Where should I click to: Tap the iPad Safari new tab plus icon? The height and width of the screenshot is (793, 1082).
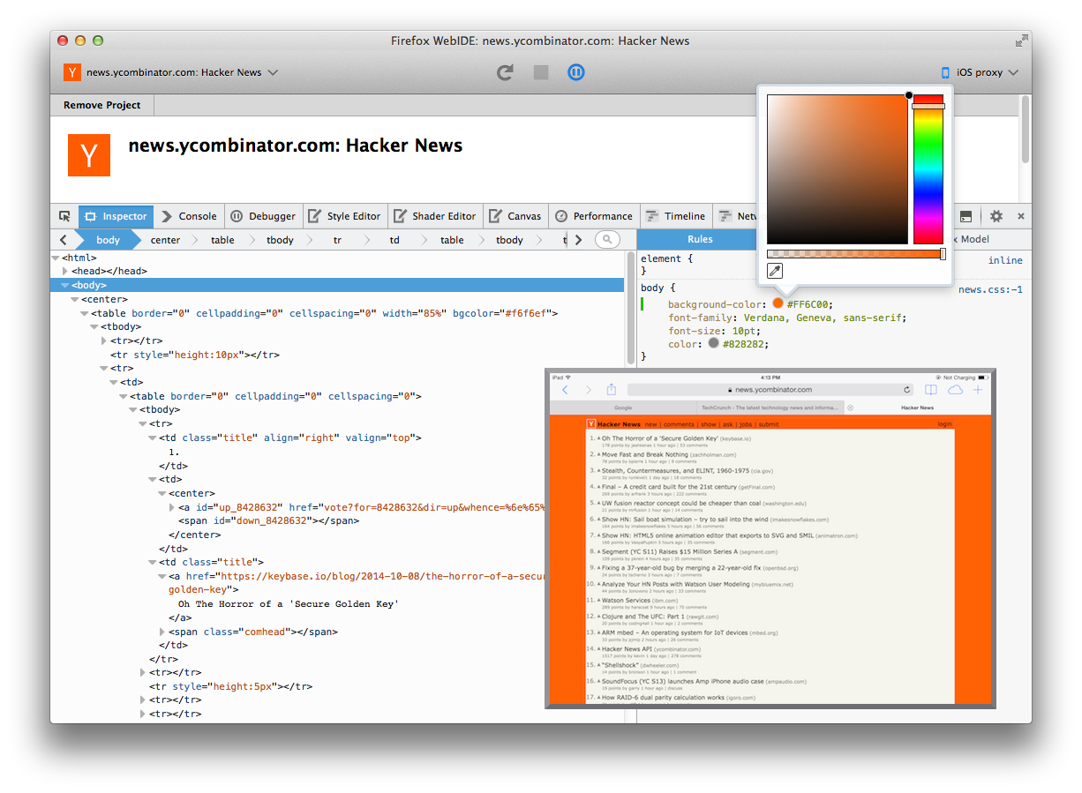978,389
